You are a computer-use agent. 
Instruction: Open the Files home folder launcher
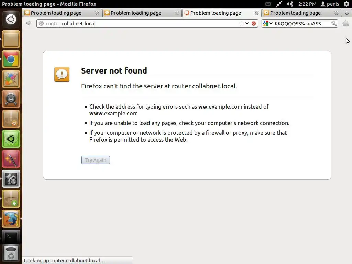pyautogui.click(x=11, y=40)
